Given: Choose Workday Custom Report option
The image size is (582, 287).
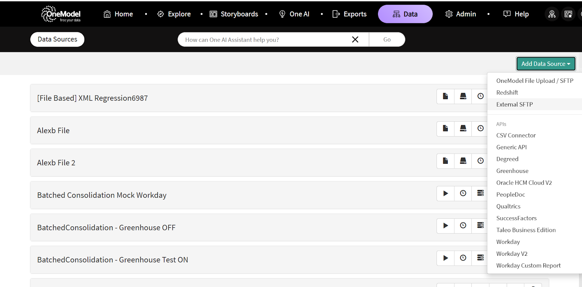Looking at the screenshot, I should [x=528, y=266].
